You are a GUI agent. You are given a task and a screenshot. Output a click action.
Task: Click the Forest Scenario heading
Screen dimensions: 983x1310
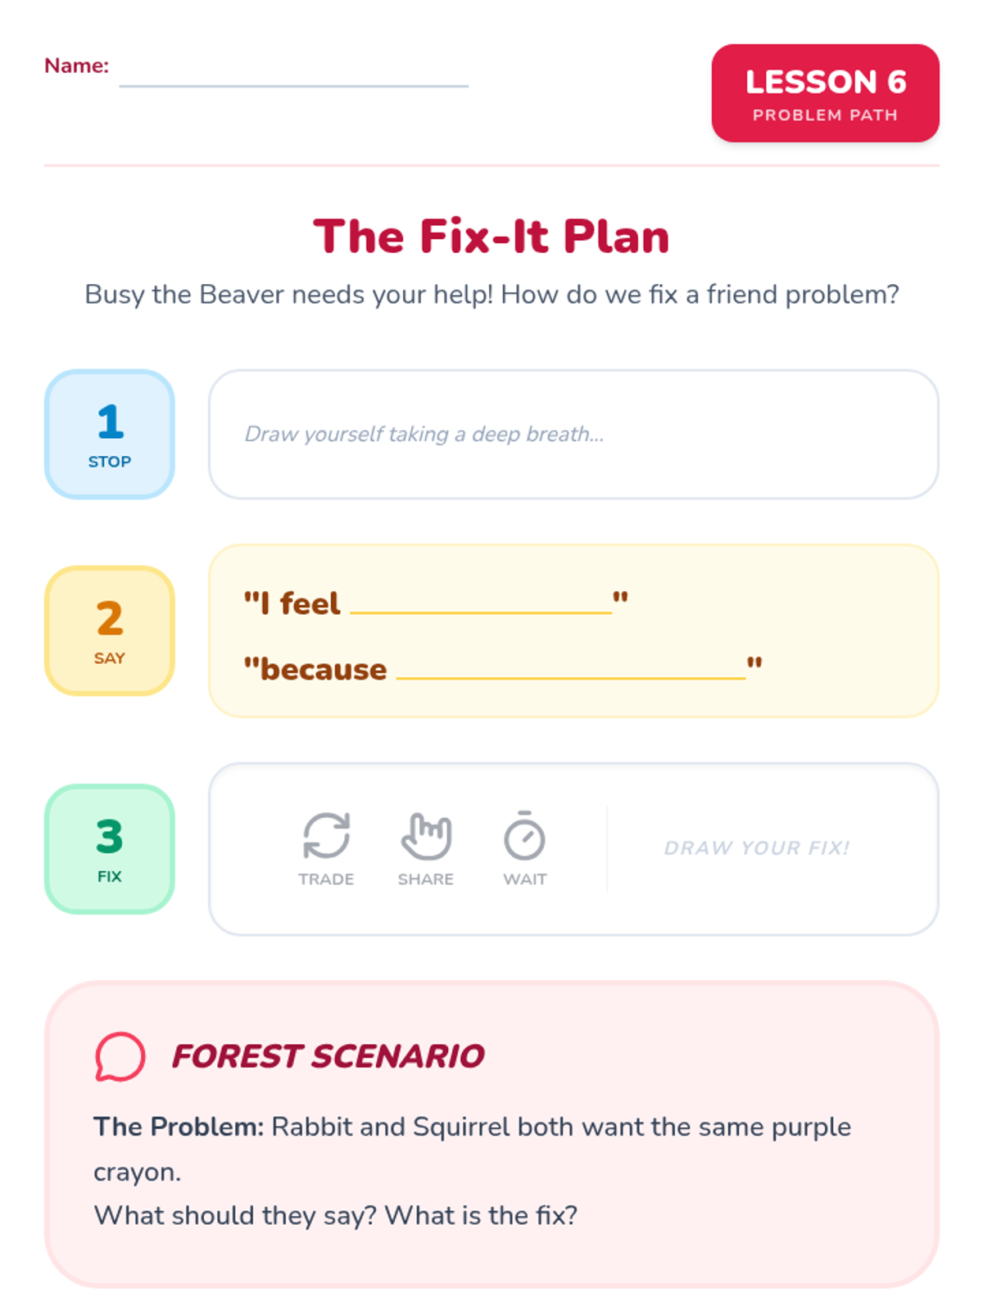coord(328,1056)
